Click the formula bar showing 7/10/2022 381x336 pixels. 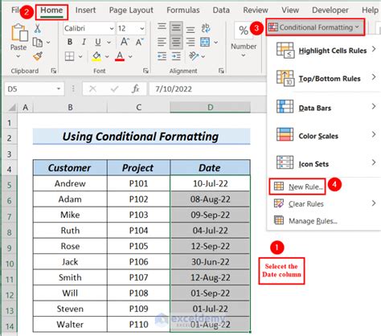point(209,89)
